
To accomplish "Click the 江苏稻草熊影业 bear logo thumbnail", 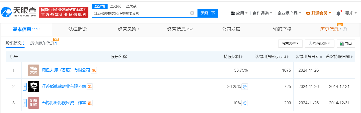I will pyautogui.click(x=34, y=87).
